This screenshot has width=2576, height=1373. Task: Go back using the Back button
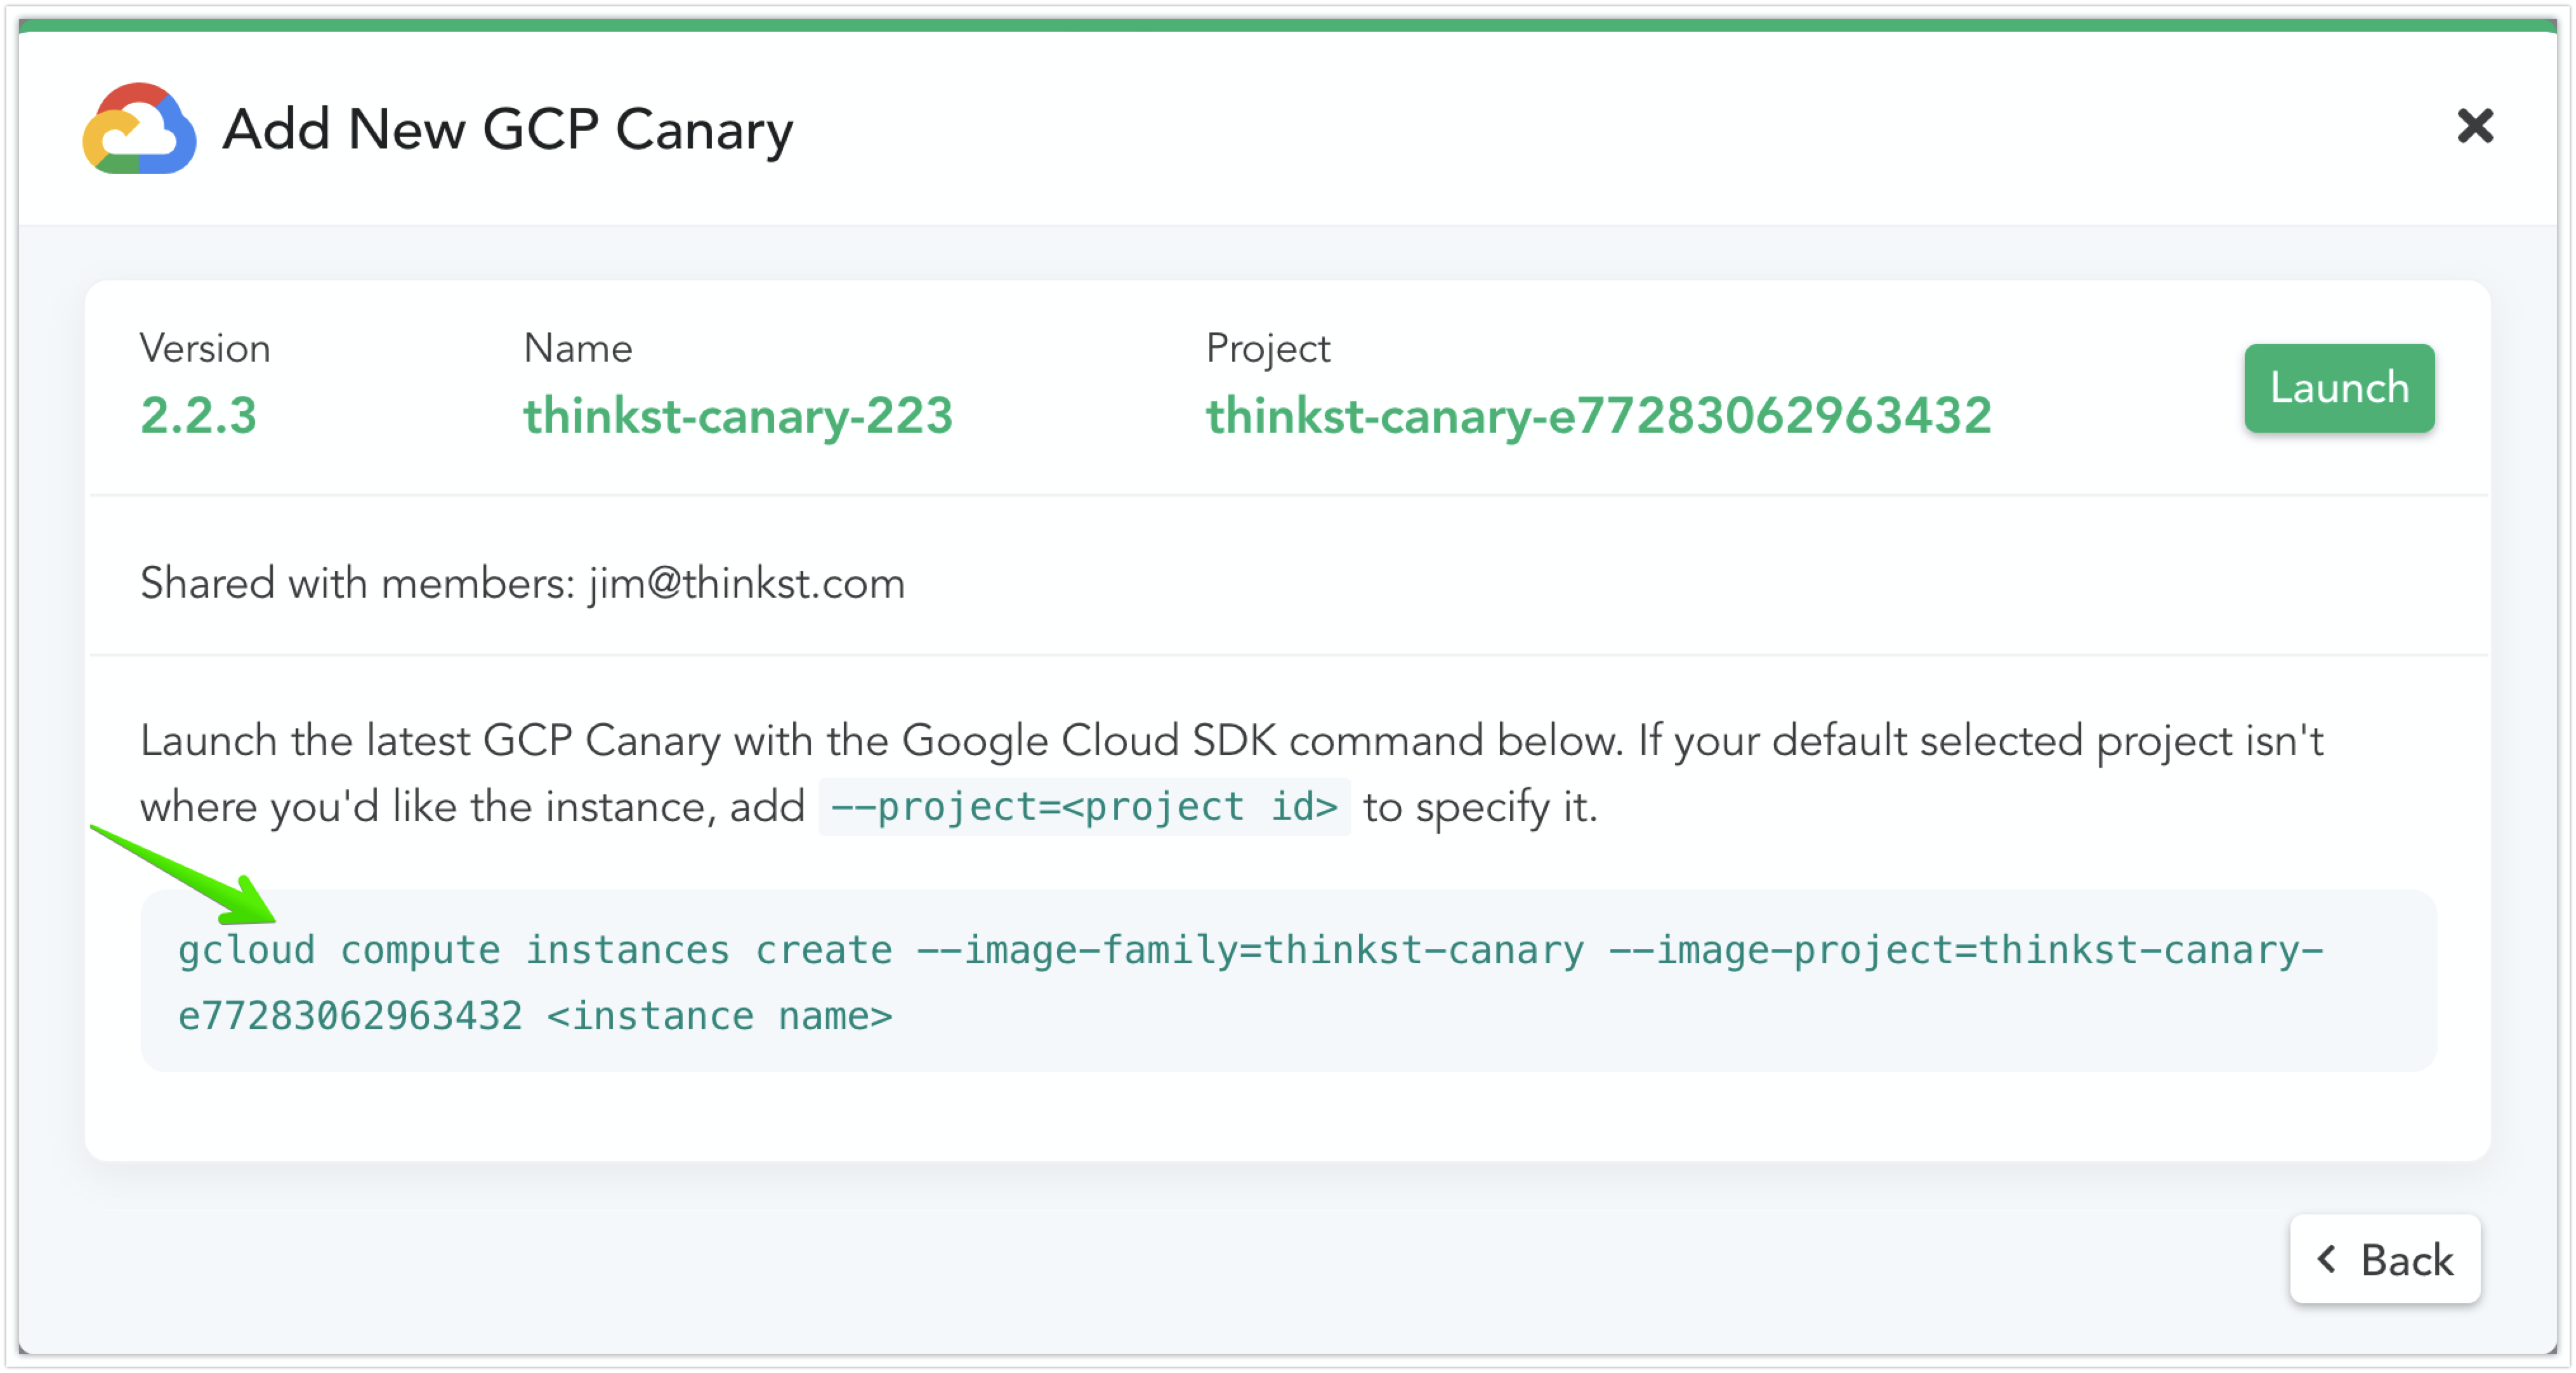[x=2384, y=1258]
